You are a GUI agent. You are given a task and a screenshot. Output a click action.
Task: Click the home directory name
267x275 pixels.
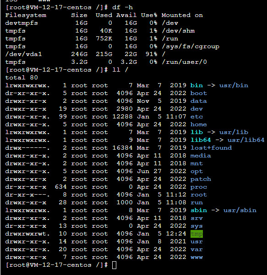coord(199,124)
